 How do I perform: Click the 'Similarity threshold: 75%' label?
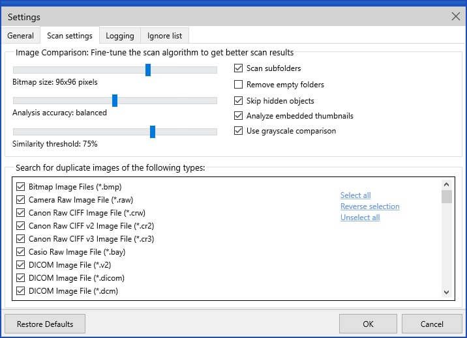click(x=55, y=144)
